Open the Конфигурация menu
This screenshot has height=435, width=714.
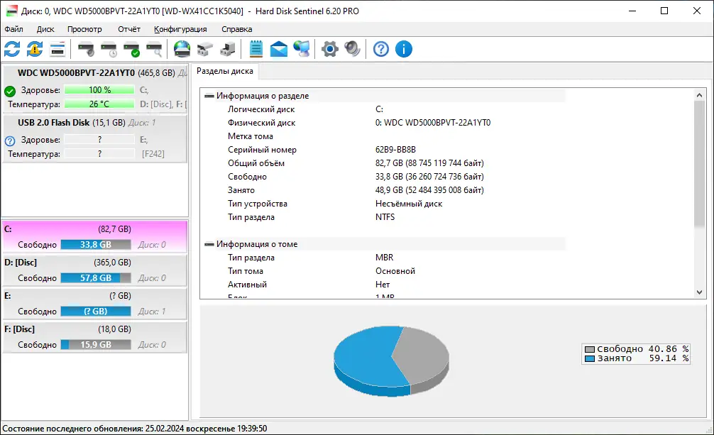pos(180,29)
